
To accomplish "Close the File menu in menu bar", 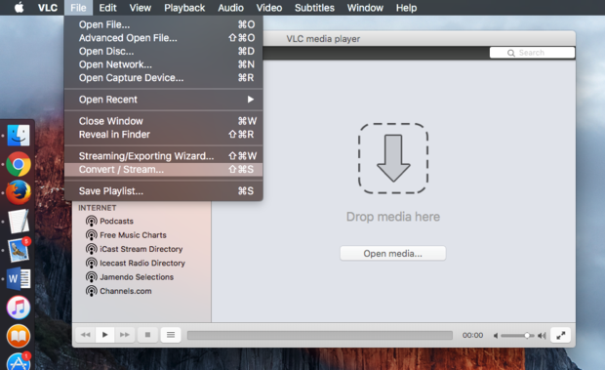I will (x=78, y=8).
